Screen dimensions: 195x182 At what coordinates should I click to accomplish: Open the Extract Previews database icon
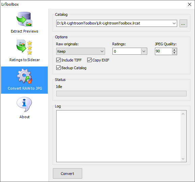point(24,19)
